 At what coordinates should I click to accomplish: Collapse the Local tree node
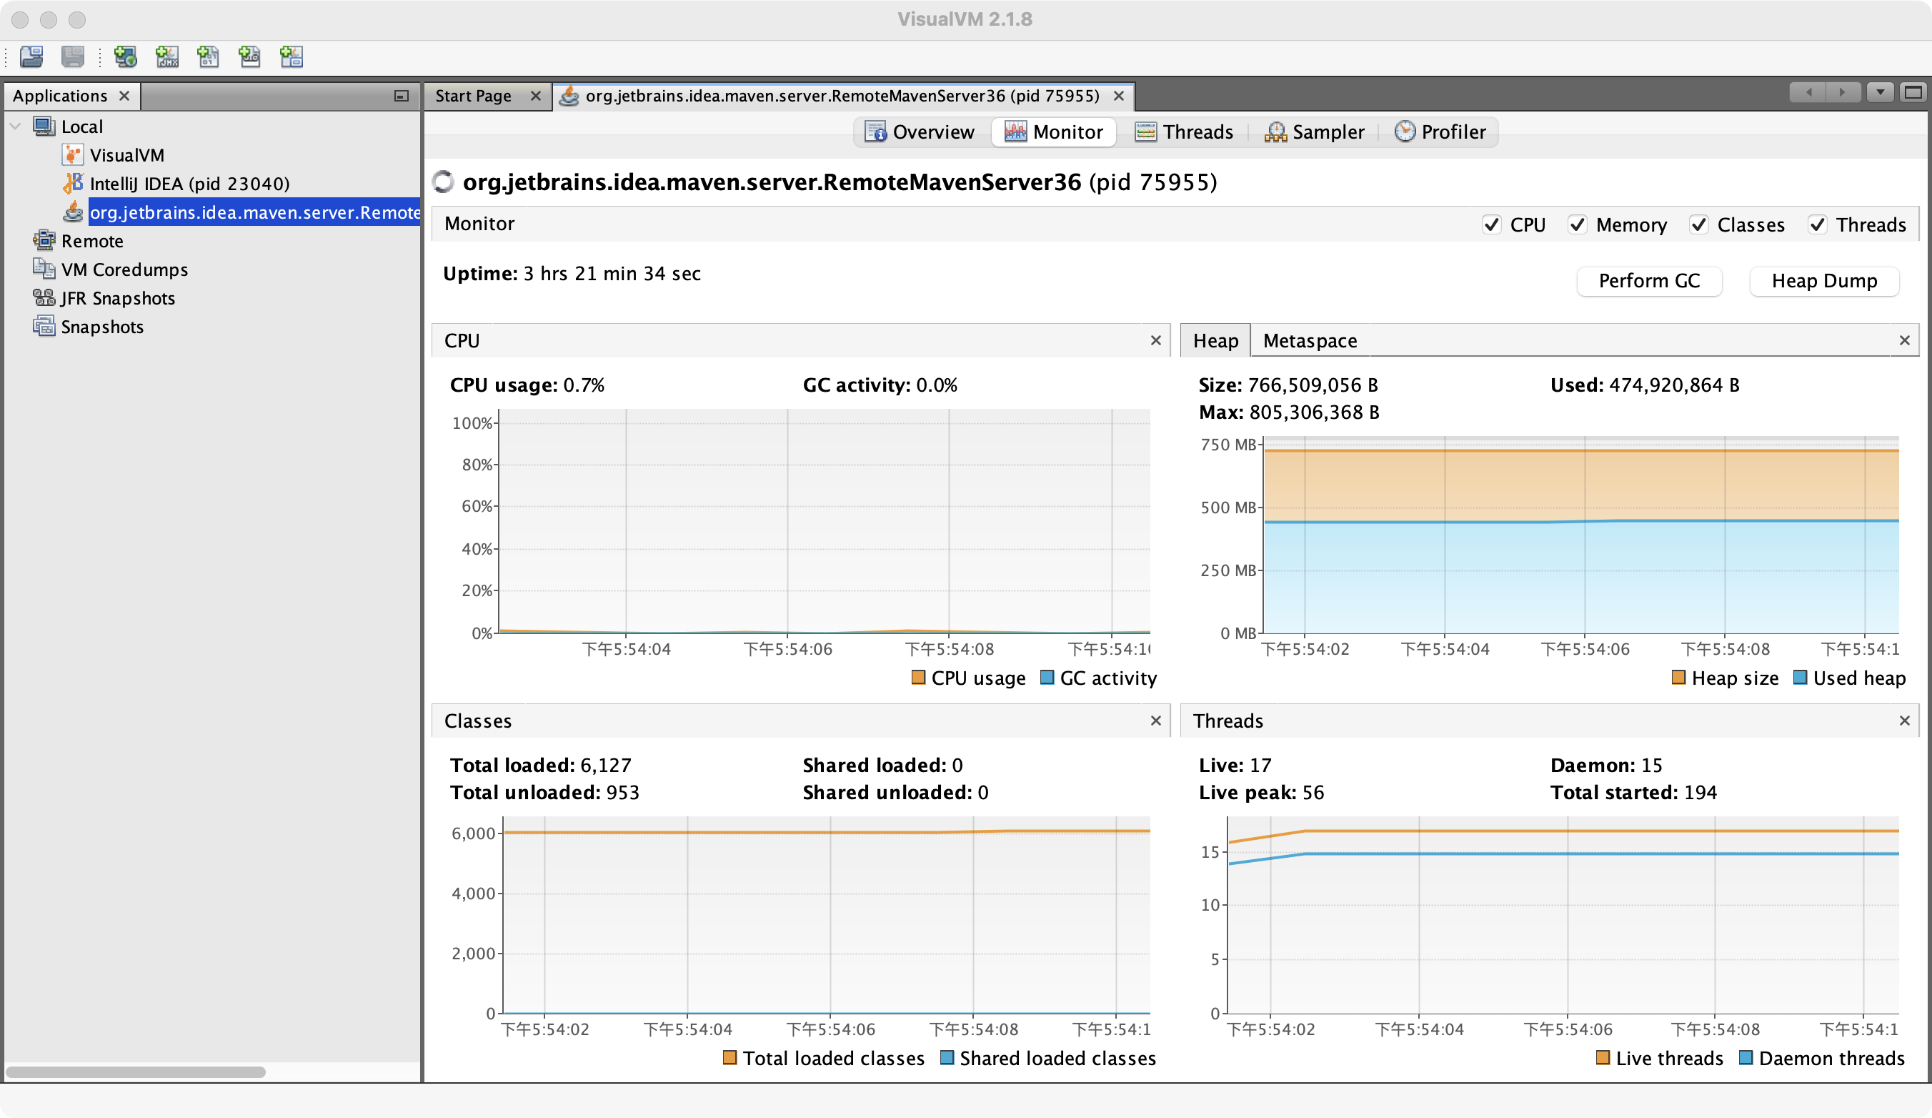[x=15, y=127]
